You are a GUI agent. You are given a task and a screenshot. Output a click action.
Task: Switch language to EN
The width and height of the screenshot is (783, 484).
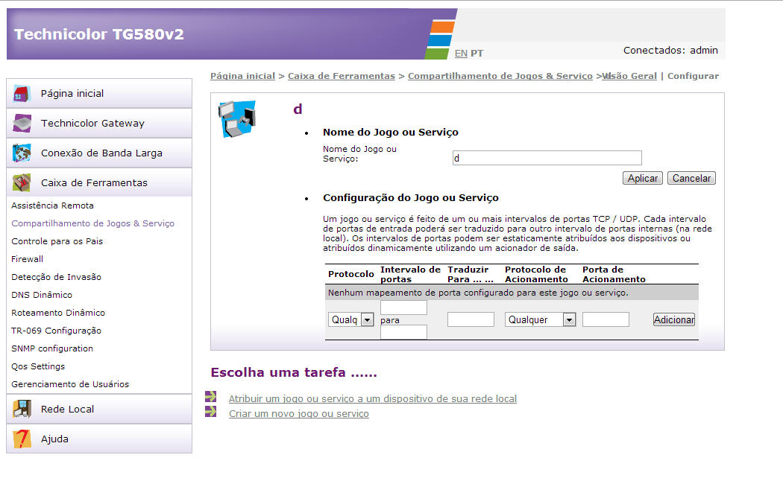[x=461, y=54]
